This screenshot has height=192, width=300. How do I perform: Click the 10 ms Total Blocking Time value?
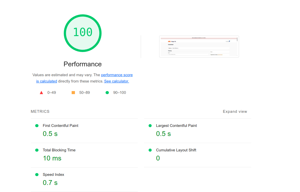point(52,158)
